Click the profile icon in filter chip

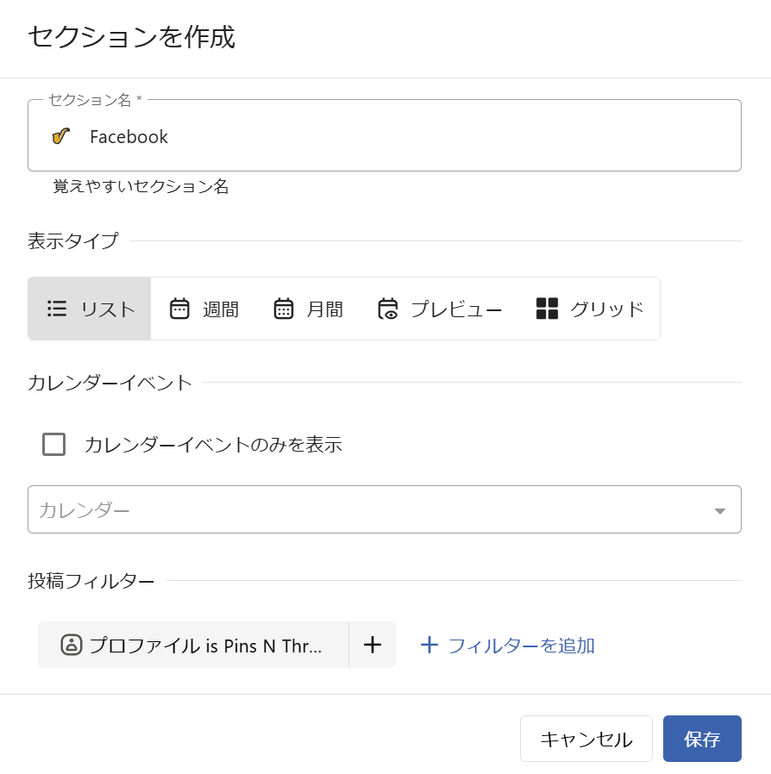click(72, 645)
